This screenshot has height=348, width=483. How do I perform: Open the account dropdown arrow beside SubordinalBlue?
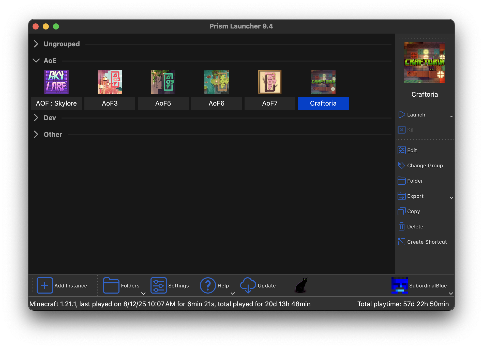[x=451, y=293]
